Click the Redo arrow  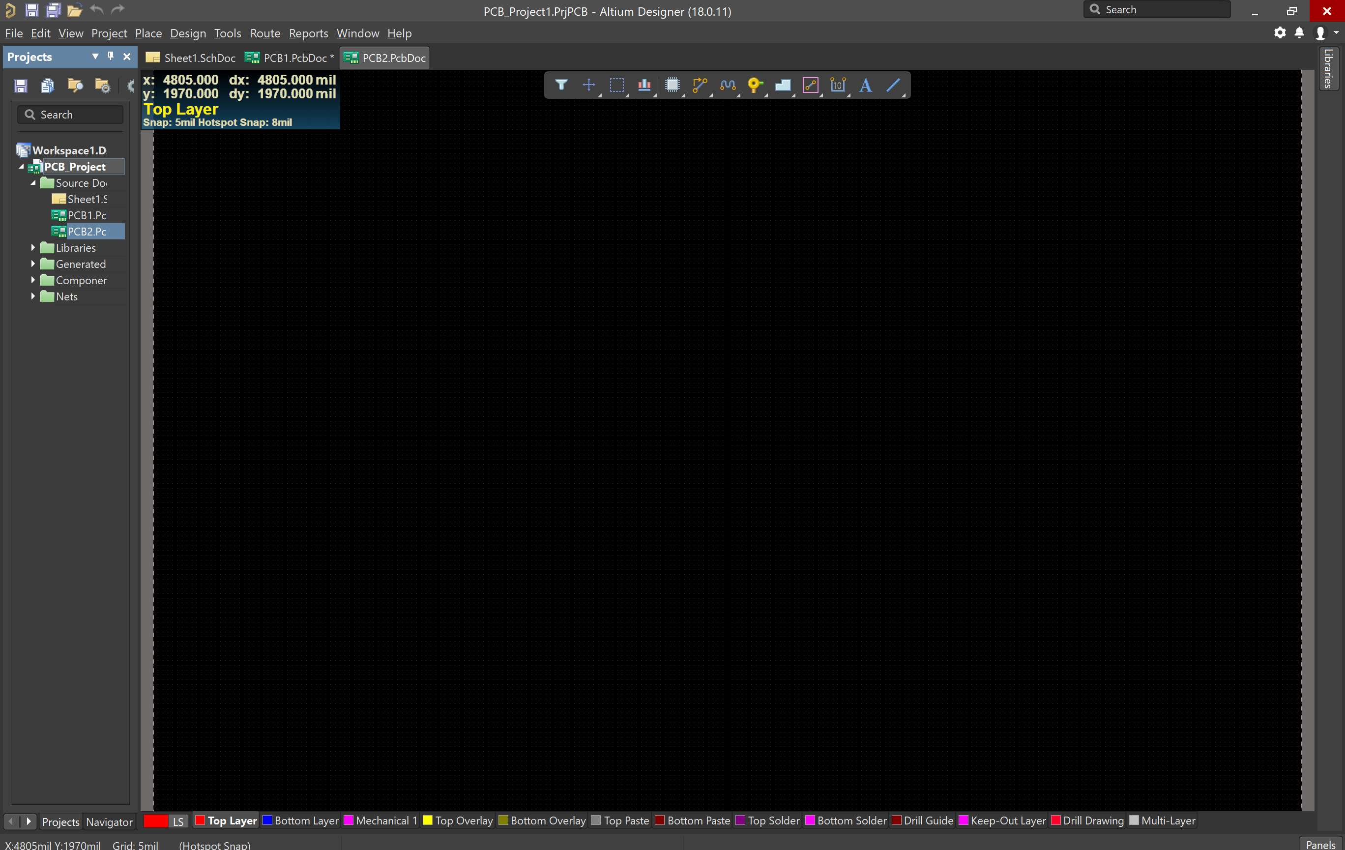[x=118, y=9]
